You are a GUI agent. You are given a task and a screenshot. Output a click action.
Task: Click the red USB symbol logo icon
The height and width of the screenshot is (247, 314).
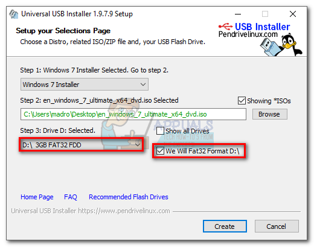point(225,27)
